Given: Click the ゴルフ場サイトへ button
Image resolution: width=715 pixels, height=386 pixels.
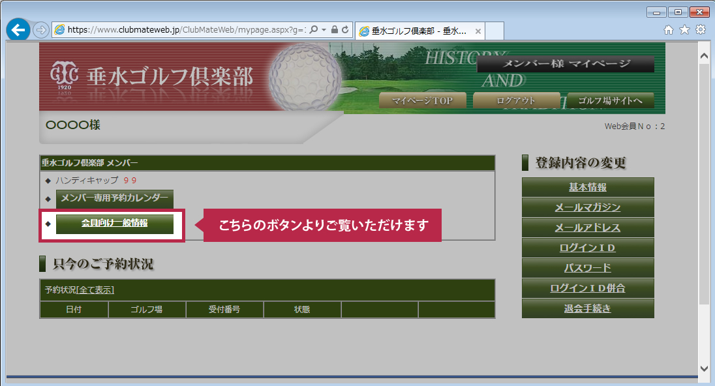Looking at the screenshot, I should 611,100.
